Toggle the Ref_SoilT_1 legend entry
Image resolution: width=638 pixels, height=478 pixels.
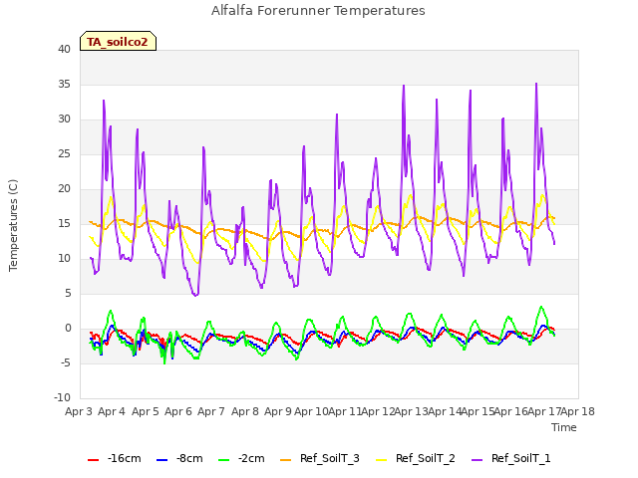511,459
